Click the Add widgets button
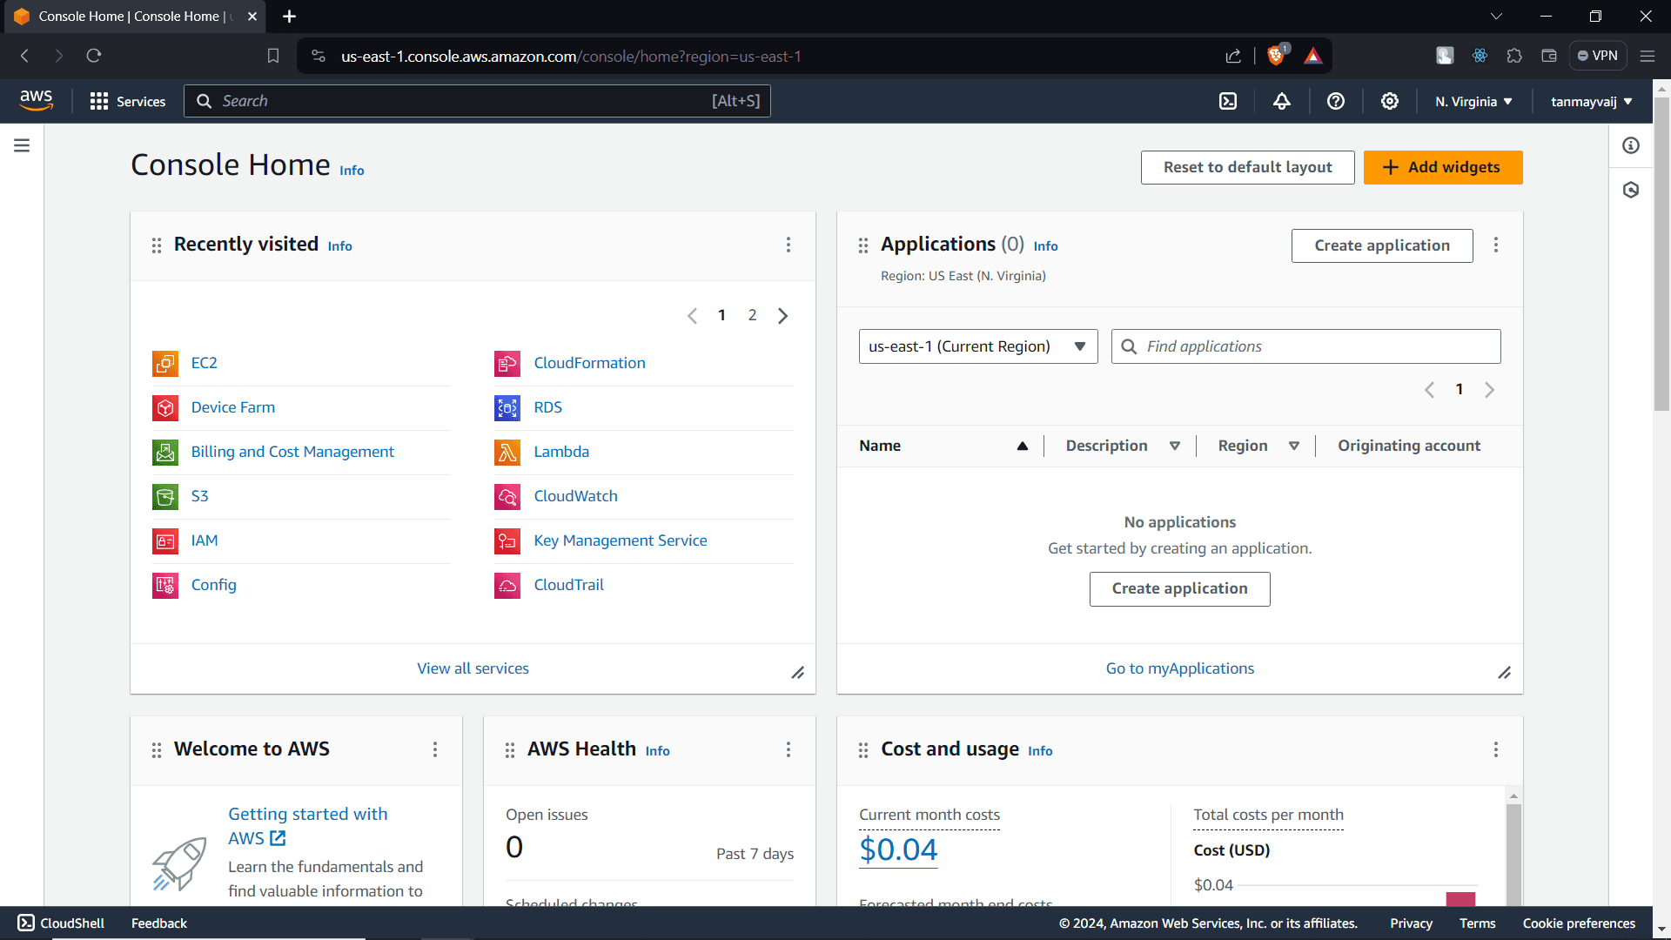Screen dimensions: 1671x940 point(1443,167)
